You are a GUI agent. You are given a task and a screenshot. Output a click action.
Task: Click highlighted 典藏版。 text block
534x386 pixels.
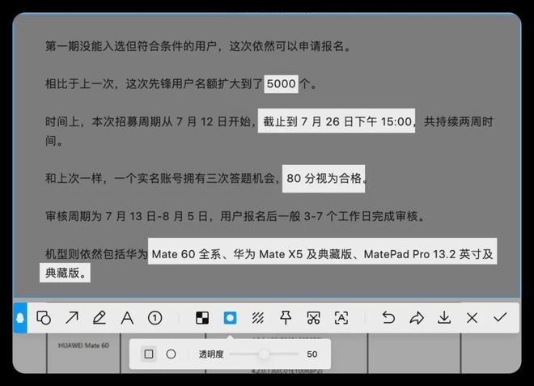(65, 273)
